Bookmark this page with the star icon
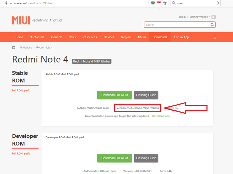The height and width of the screenshot is (174, 233). click(x=164, y=3)
